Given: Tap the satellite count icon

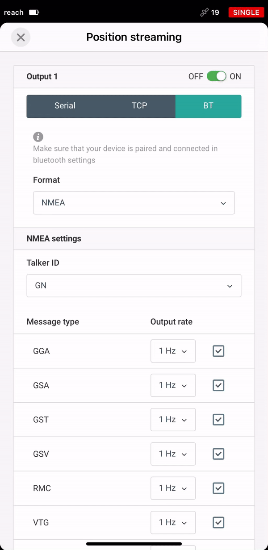Looking at the screenshot, I should pyautogui.click(x=204, y=12).
